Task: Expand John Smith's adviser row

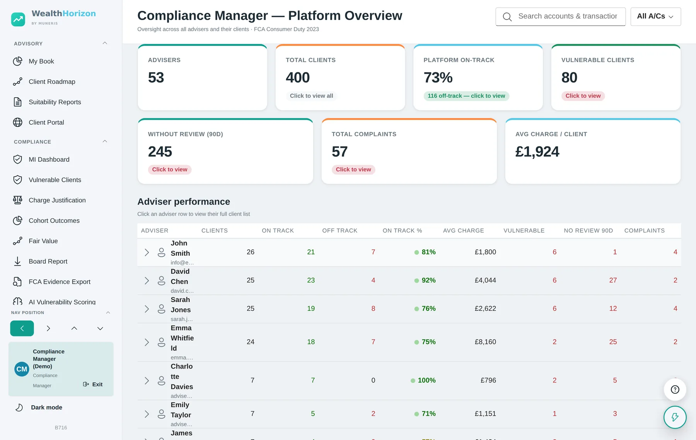Action: click(147, 252)
